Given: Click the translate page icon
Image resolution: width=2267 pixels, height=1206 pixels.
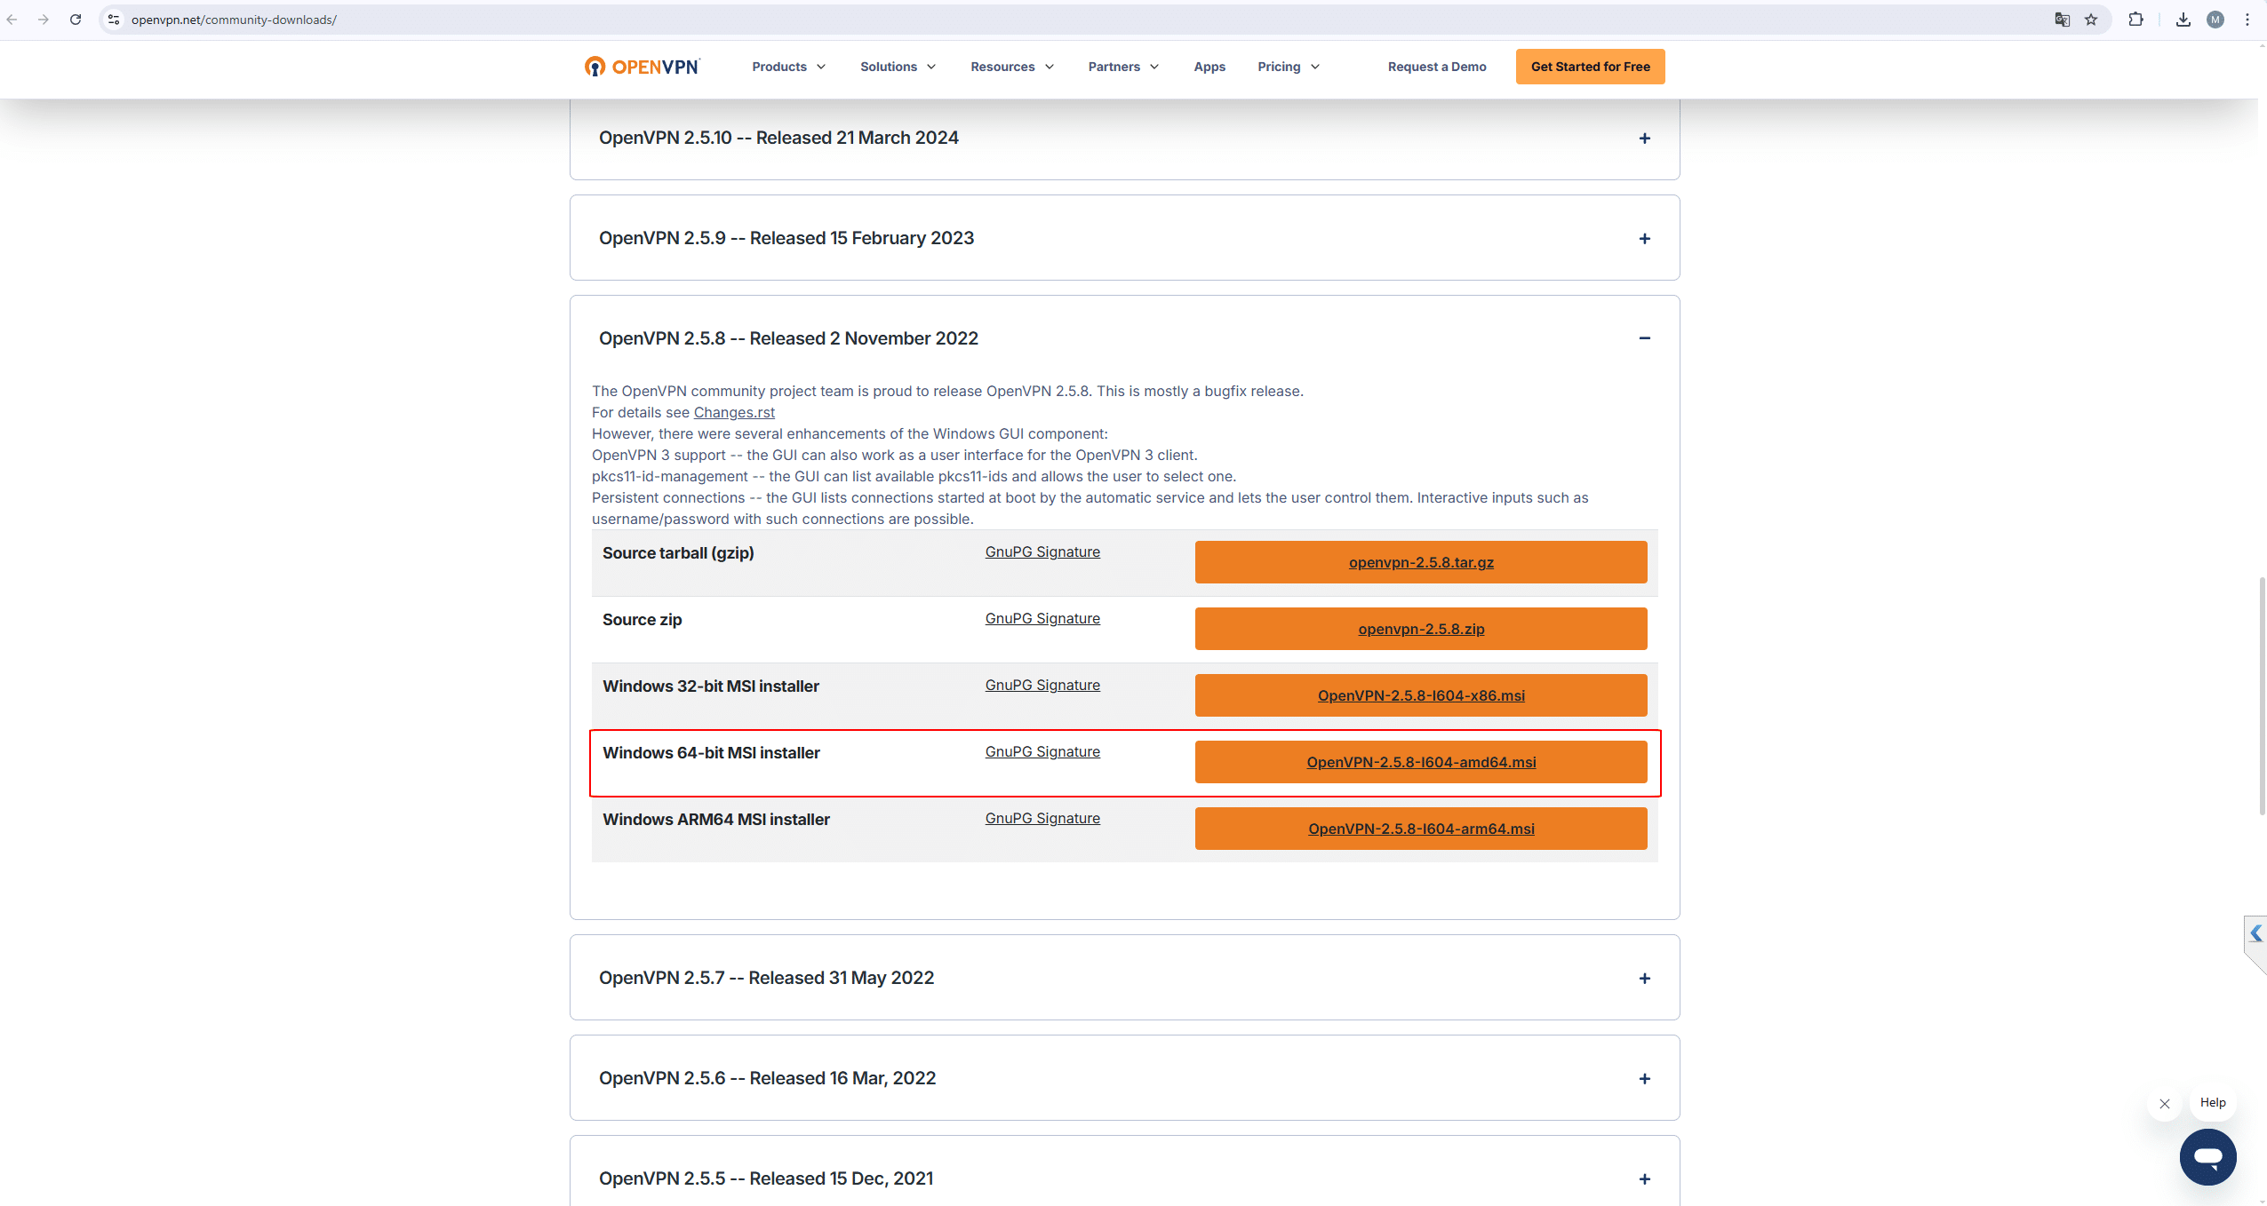Looking at the screenshot, I should click(x=2062, y=20).
